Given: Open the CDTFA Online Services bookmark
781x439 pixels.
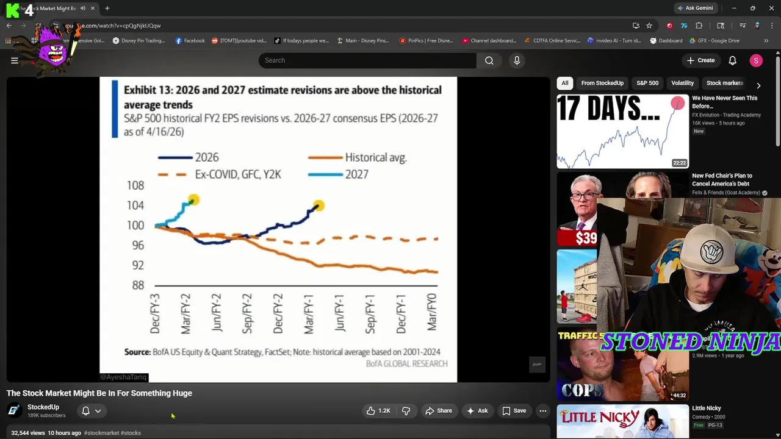Looking at the screenshot, I should click(552, 41).
